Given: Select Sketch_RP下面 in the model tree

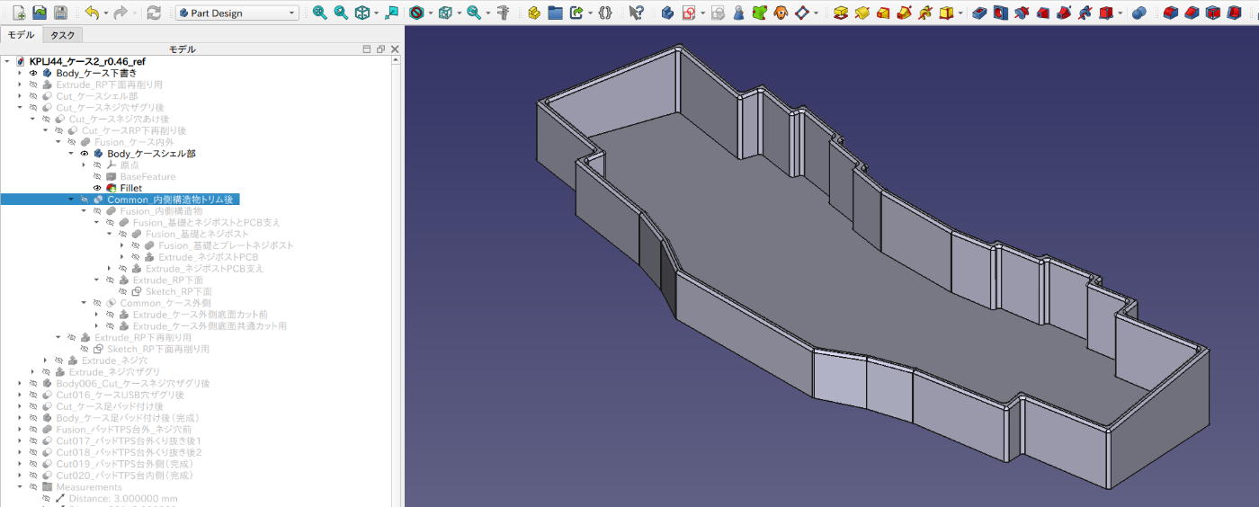Looking at the screenshot, I should tap(178, 291).
